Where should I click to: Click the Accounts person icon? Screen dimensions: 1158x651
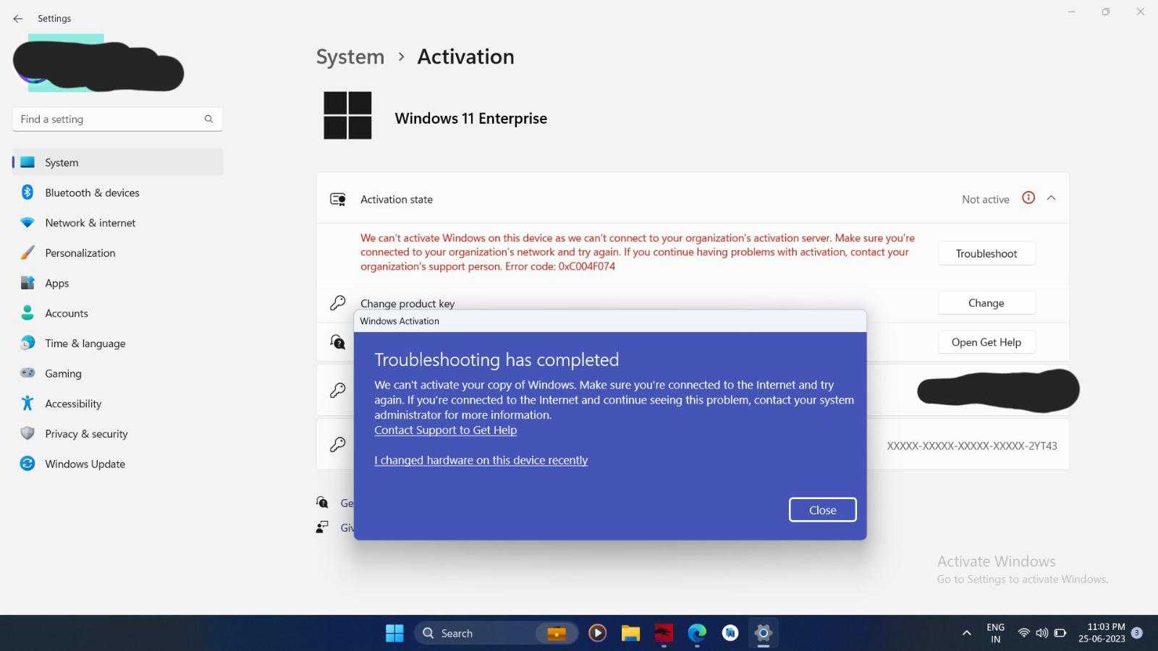28,313
